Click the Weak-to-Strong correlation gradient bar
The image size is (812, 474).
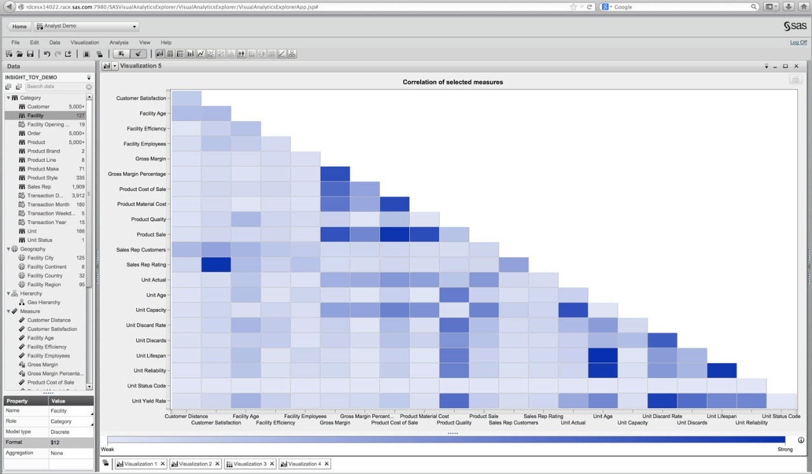[447, 440]
